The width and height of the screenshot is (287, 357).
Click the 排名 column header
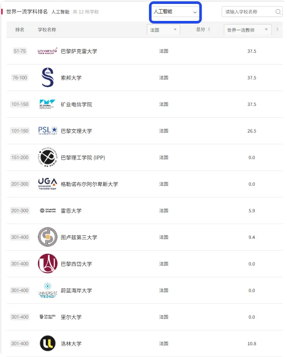20,30
